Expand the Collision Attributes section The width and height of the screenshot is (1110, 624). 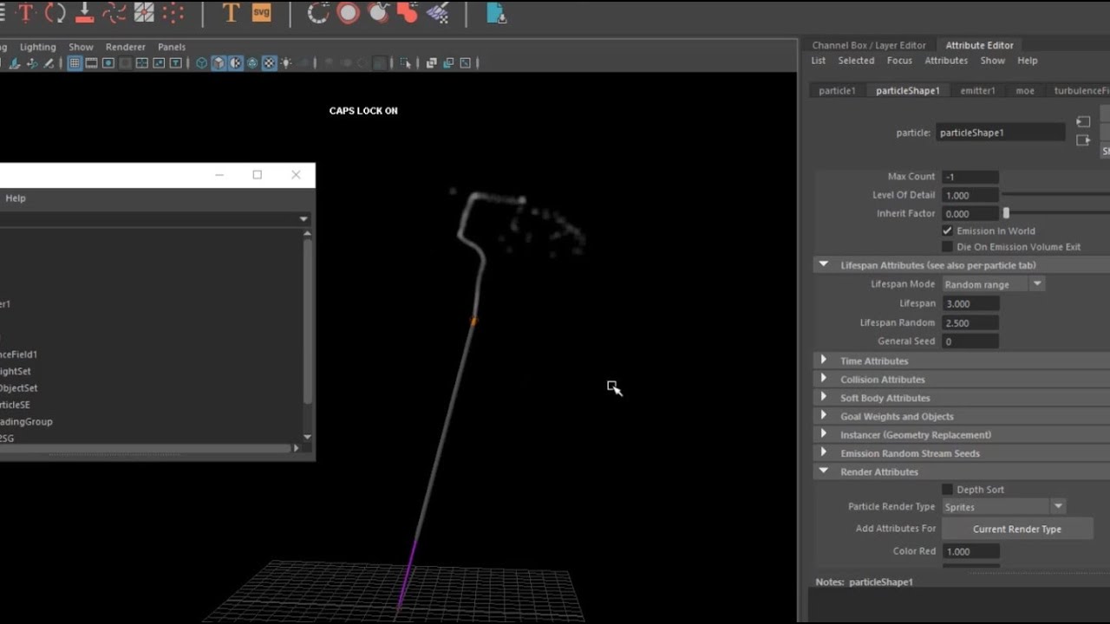[x=882, y=380]
